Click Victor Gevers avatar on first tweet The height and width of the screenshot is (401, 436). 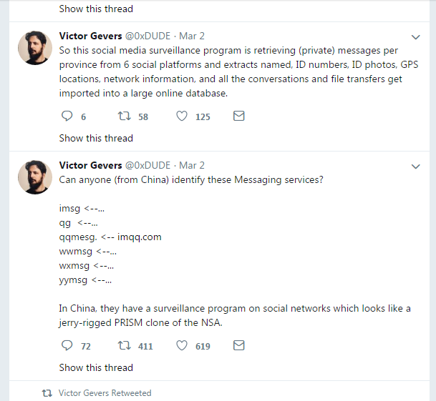(x=34, y=49)
